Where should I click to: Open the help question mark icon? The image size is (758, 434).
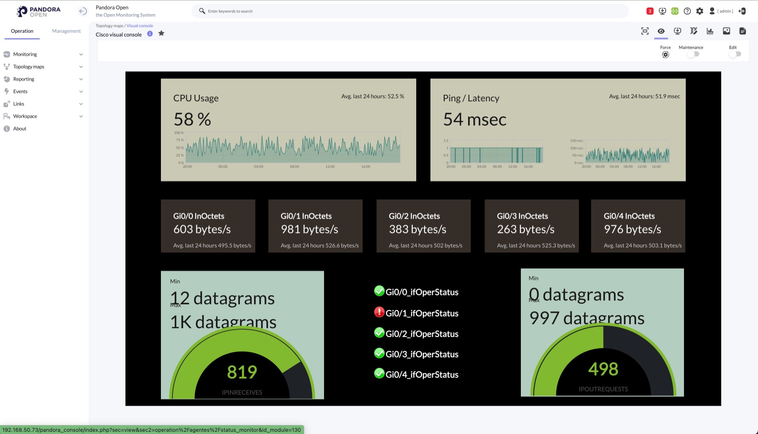[x=687, y=11]
